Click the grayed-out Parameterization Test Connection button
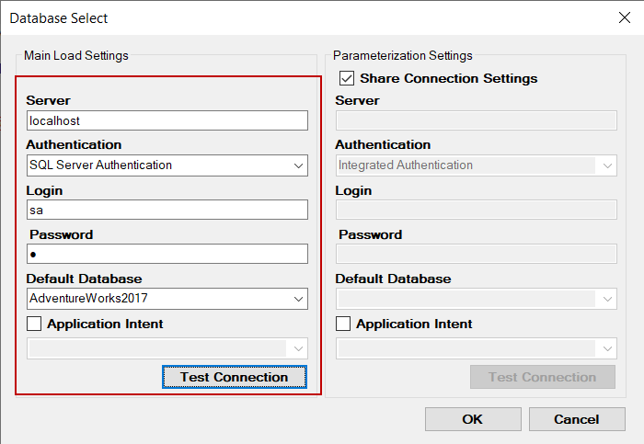This screenshot has width=644, height=444. [542, 377]
